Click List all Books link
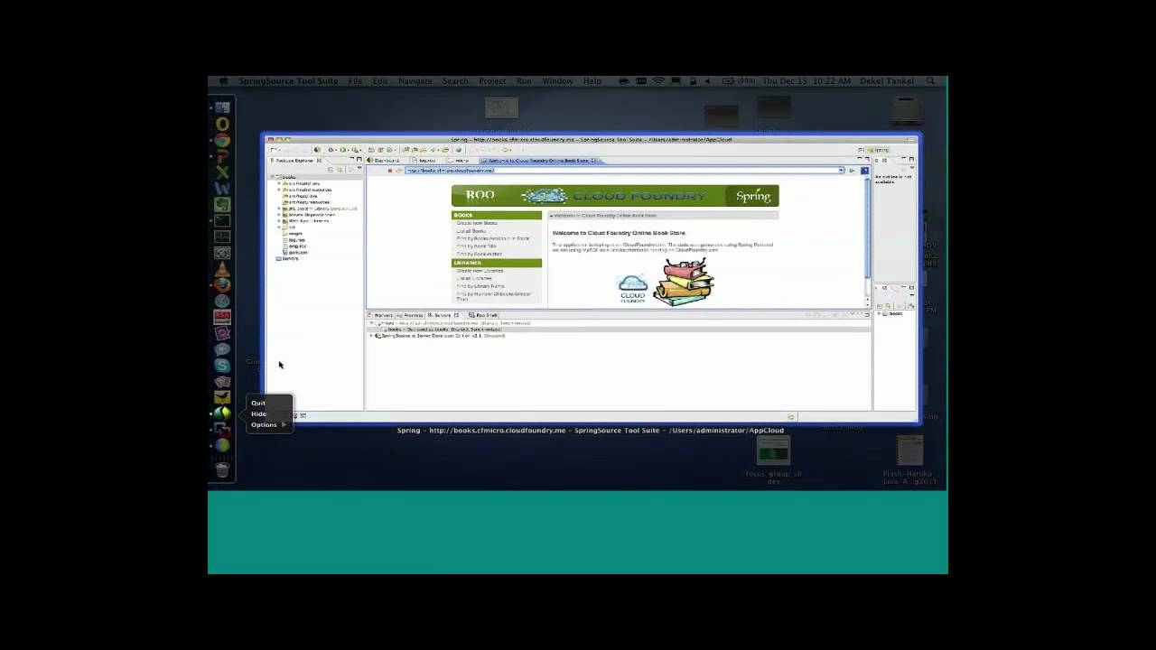1156x650 pixels. click(471, 231)
